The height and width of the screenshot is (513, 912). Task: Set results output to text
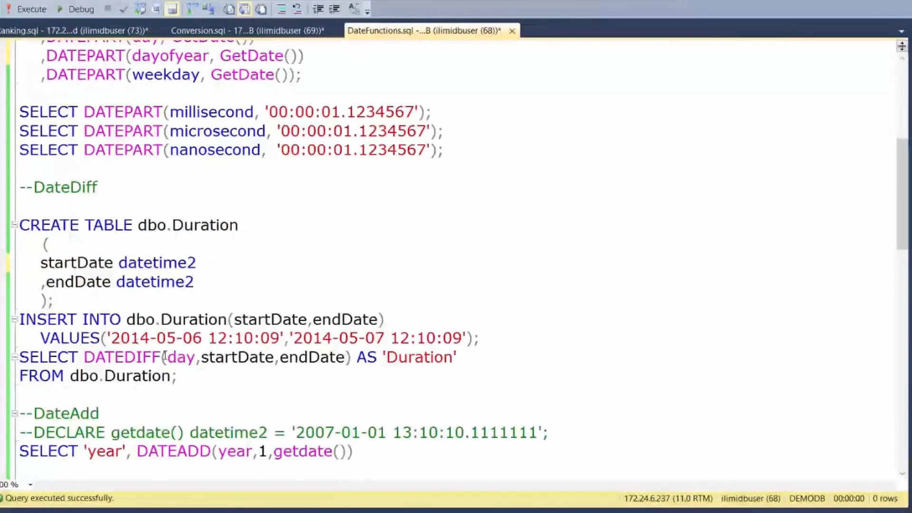click(x=228, y=9)
